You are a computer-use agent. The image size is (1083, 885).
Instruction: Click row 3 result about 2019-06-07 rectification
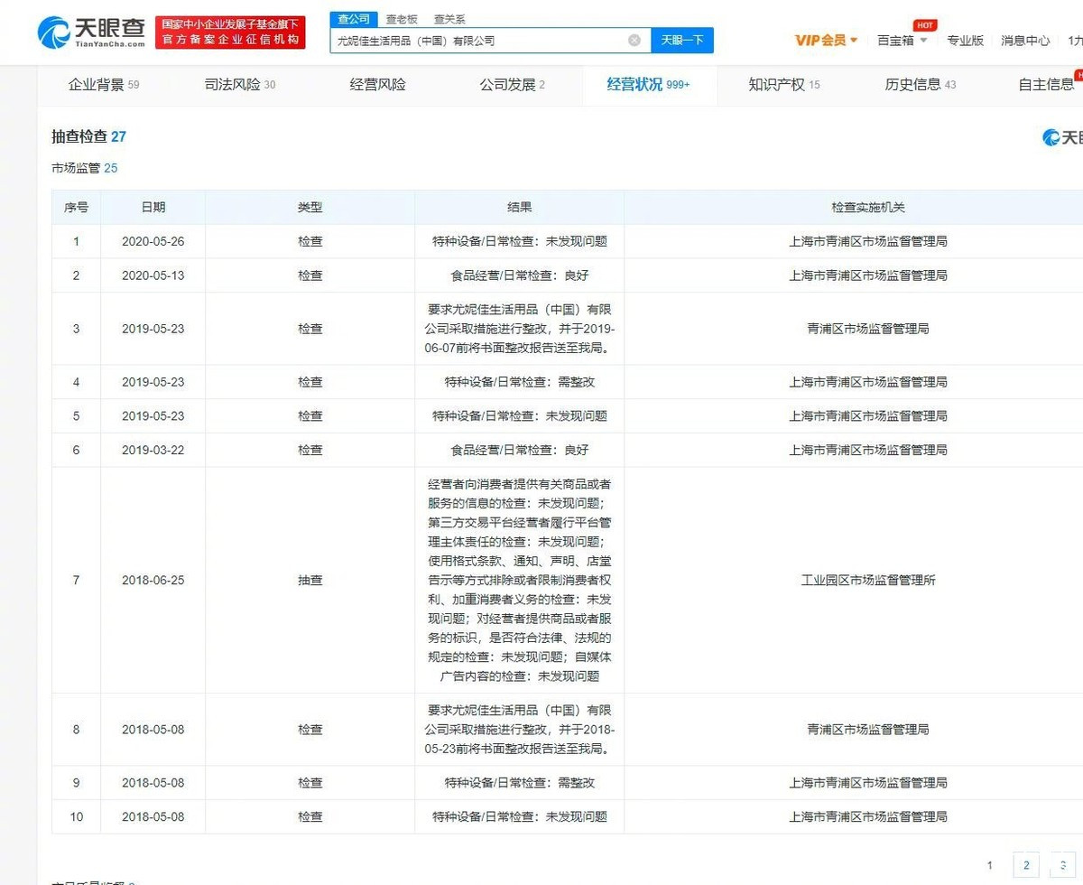[x=519, y=329]
